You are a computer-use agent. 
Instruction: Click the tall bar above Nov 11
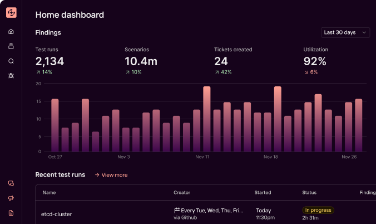click(207, 119)
